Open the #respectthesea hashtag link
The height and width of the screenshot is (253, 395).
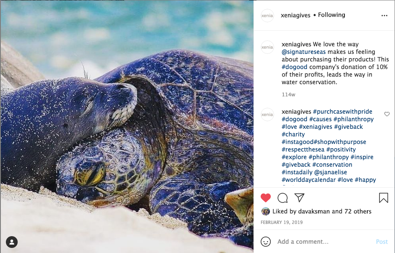(x=303, y=149)
